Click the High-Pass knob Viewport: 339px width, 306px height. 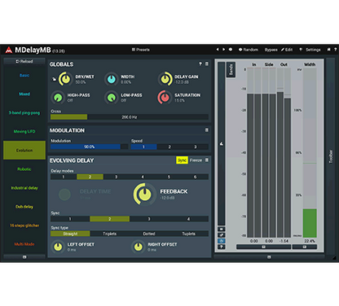point(58,98)
